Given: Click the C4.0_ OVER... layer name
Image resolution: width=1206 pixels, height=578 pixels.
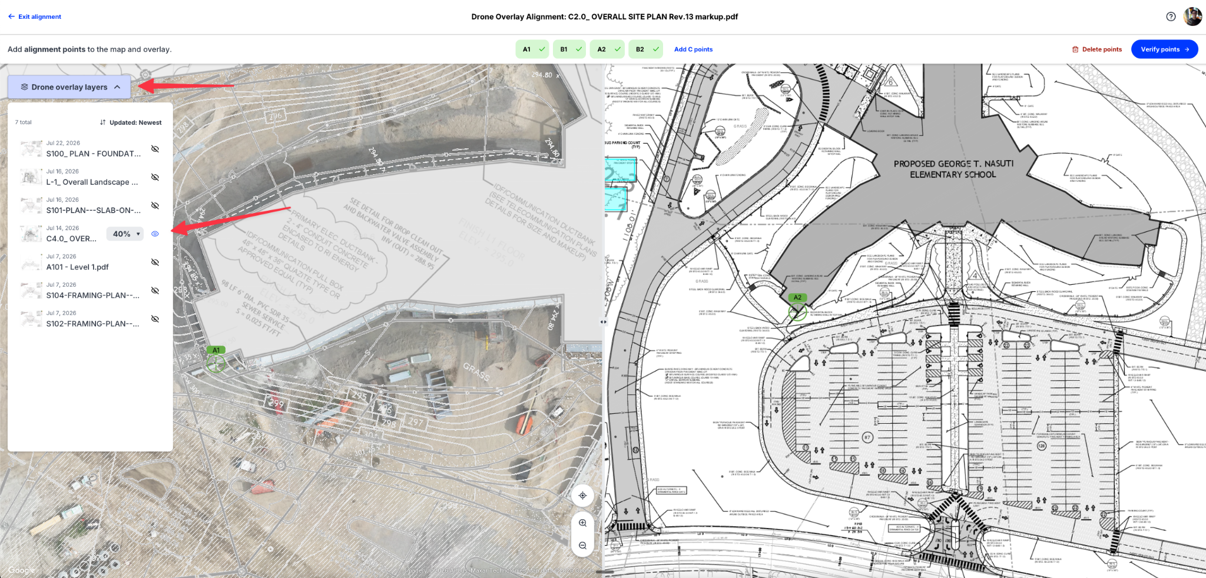Looking at the screenshot, I should click(x=72, y=238).
